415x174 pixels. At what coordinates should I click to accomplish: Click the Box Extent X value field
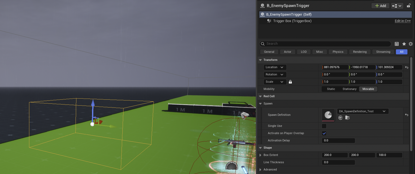(x=335, y=155)
